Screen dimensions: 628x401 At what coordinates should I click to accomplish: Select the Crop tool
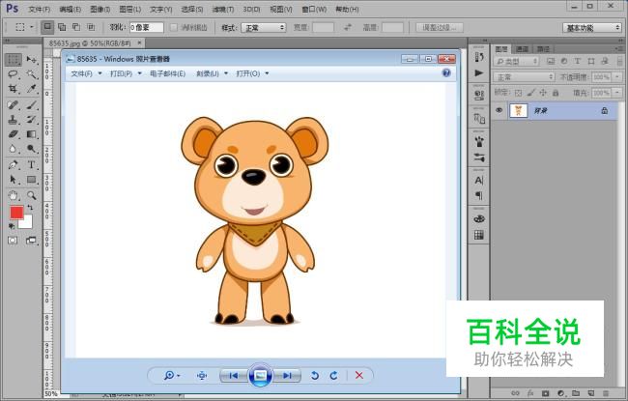point(13,89)
